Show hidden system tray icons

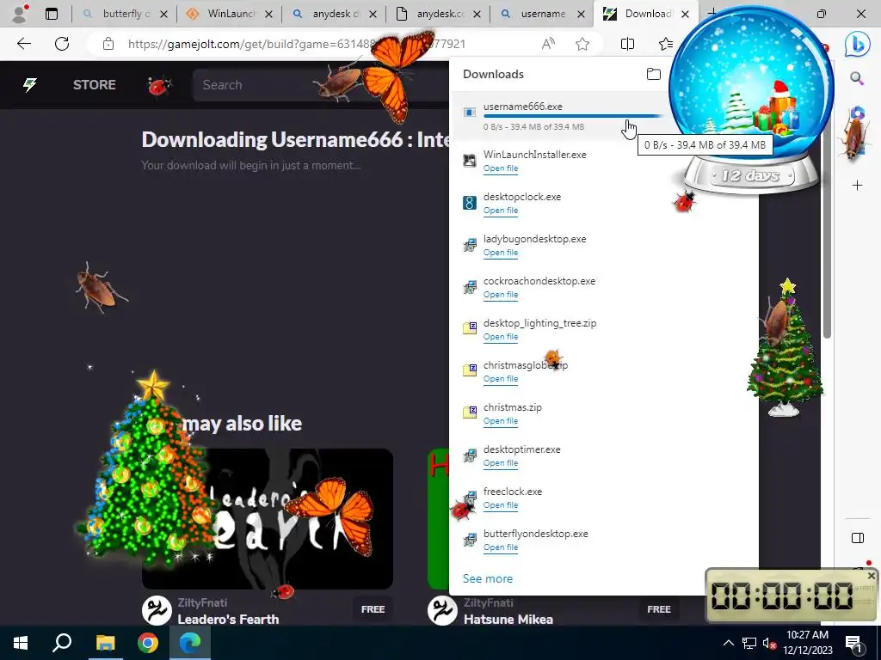(x=728, y=643)
